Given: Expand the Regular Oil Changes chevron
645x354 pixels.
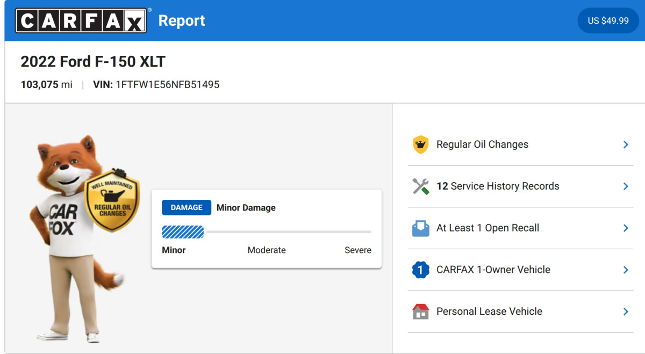Looking at the screenshot, I should pyautogui.click(x=626, y=145).
